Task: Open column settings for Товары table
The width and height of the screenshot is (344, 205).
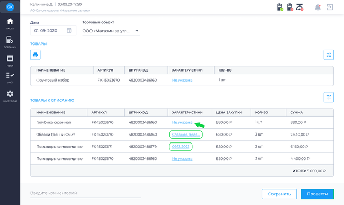Action: click(329, 55)
